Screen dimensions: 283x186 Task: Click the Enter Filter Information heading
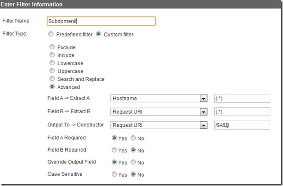(x=32, y=4)
